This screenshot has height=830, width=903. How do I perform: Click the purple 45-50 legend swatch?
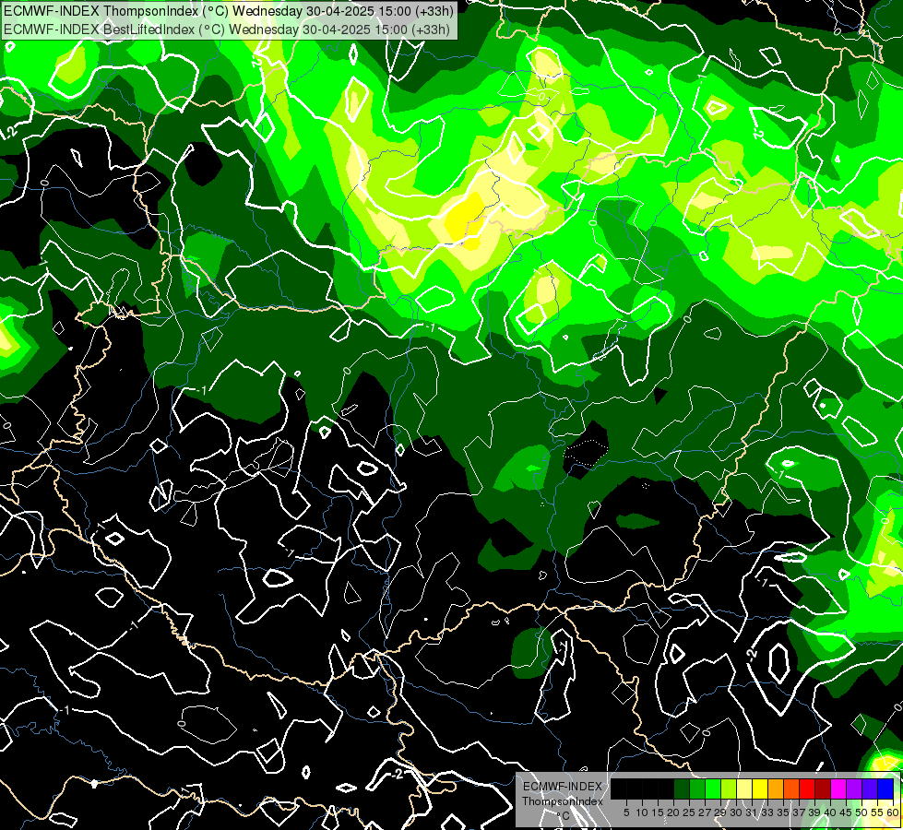coord(855,788)
